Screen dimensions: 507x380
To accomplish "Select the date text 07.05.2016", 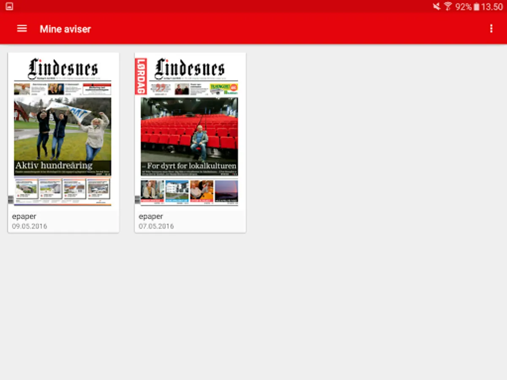I will (156, 226).
